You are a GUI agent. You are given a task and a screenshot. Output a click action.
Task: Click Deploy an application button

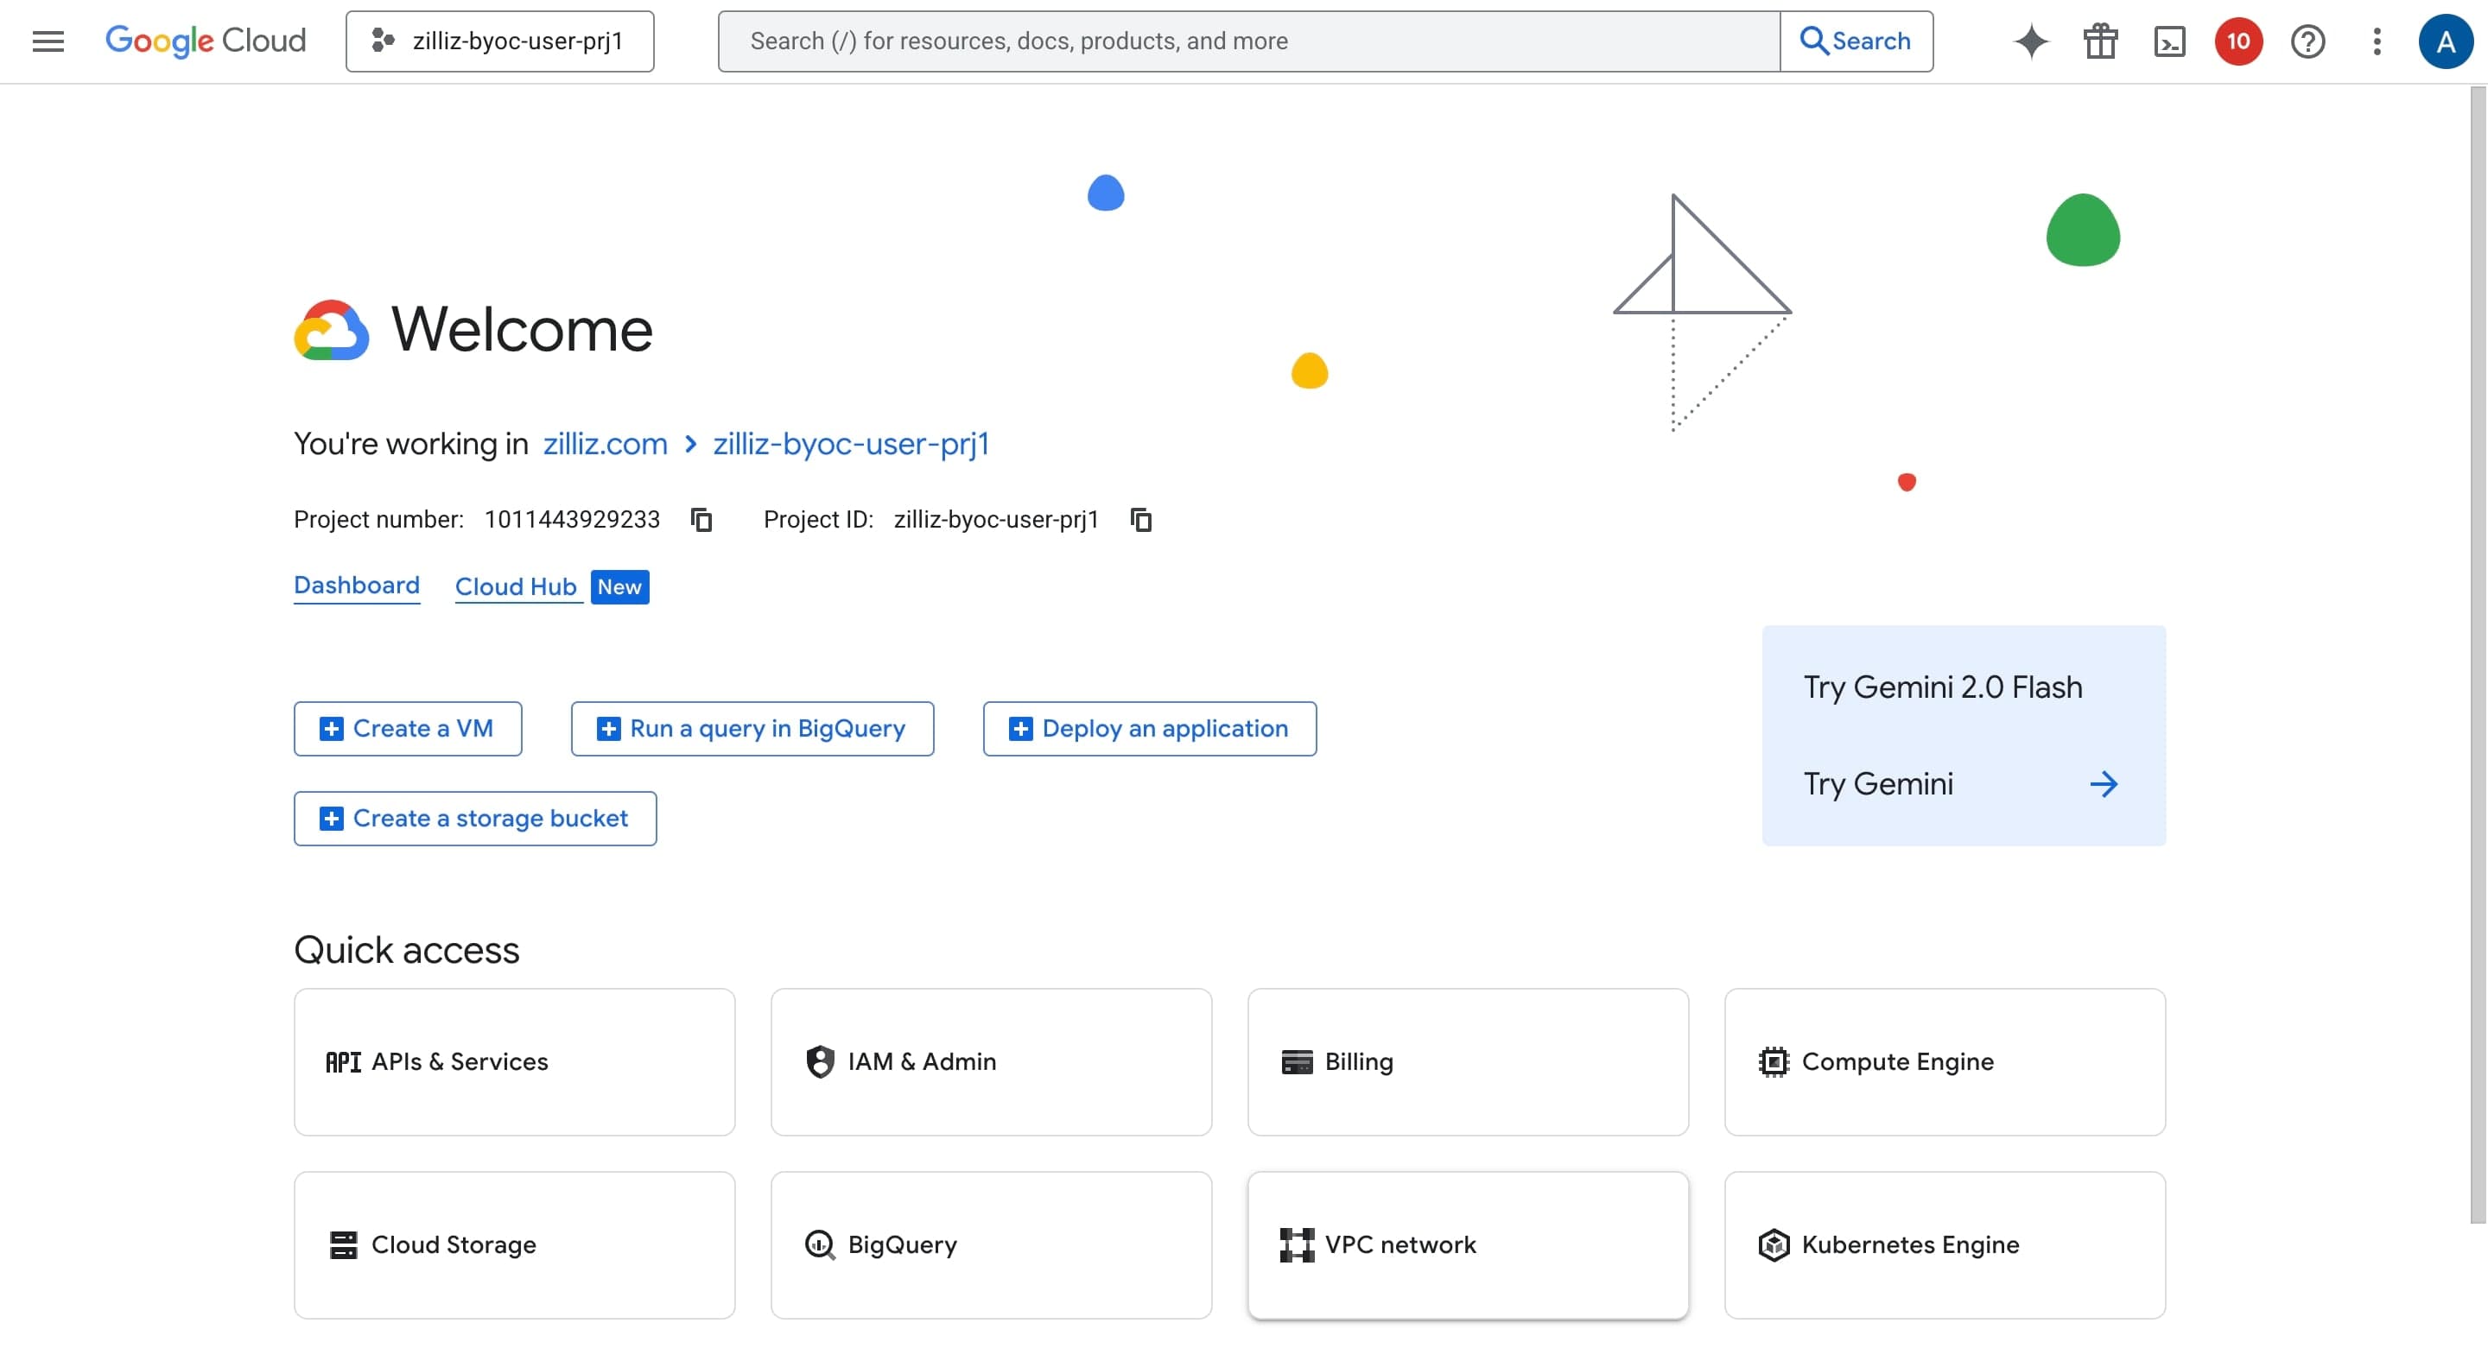click(x=1149, y=729)
